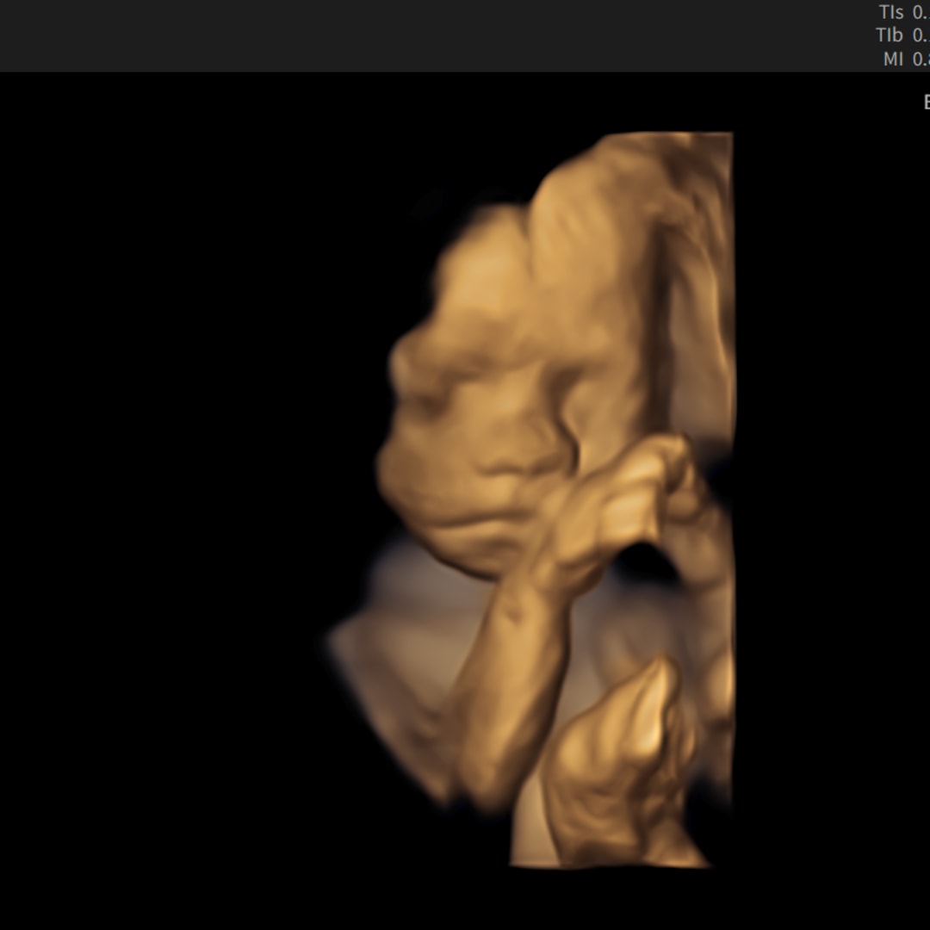Click the dark gray header bar
Image resolution: width=930 pixels, height=930 pixels.
(465, 35)
